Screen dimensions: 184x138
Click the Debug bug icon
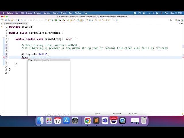[52, 20]
